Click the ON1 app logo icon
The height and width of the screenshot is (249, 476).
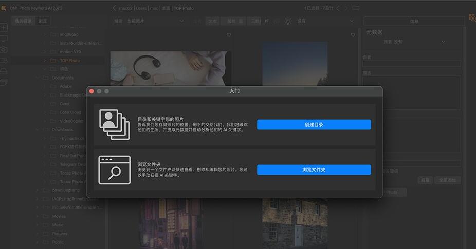tap(4, 8)
